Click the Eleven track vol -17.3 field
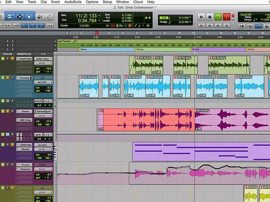 tap(43, 121)
